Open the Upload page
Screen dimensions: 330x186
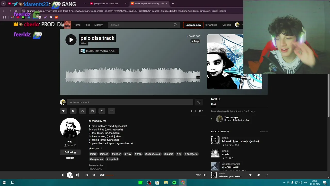(x=227, y=25)
